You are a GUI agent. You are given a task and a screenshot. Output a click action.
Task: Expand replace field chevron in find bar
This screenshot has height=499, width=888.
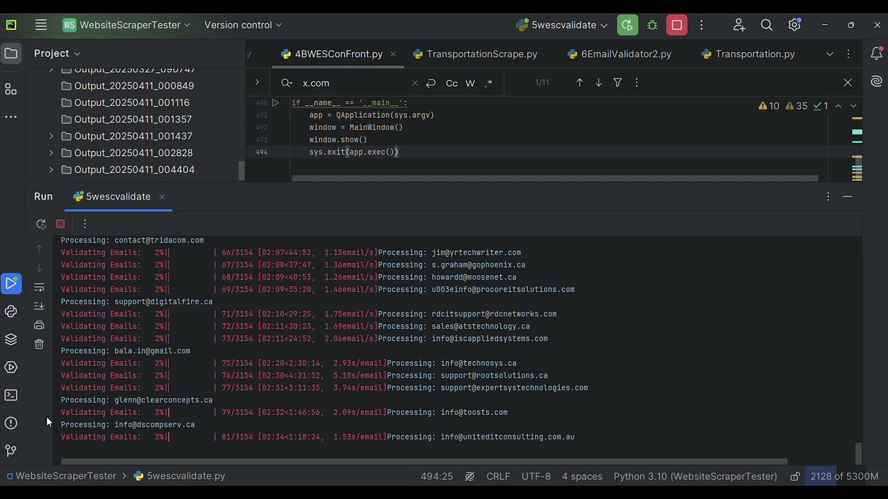coord(257,82)
